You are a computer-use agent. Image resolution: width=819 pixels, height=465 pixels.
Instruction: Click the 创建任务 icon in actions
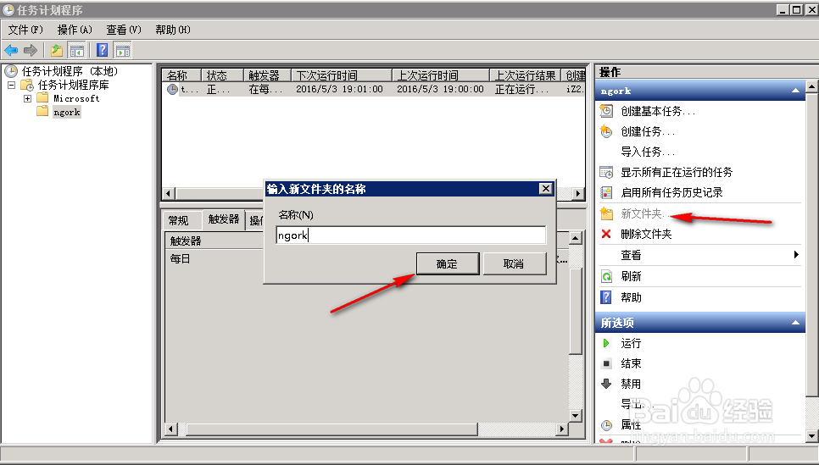[x=606, y=131]
